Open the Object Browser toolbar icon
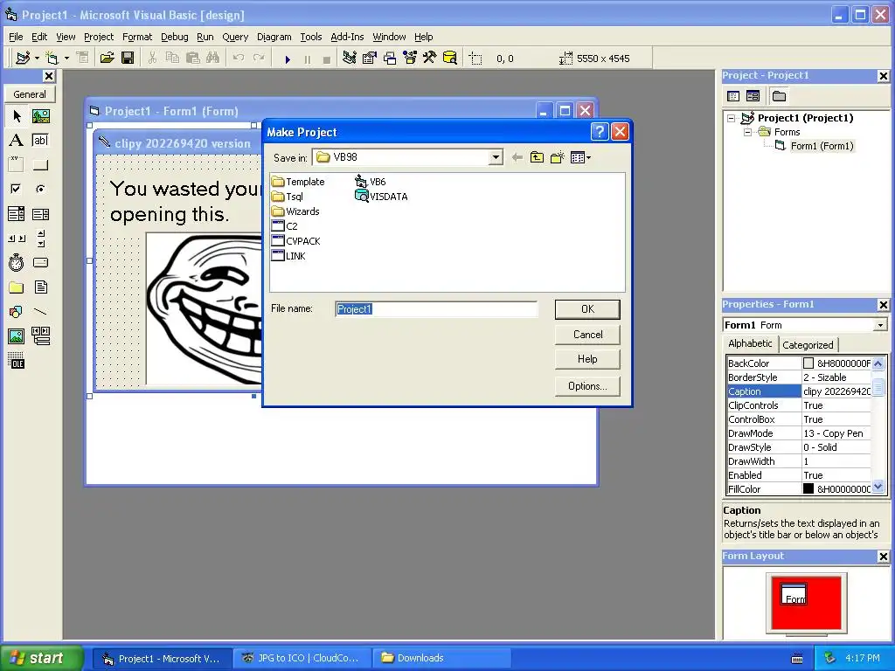The height and width of the screenshot is (671, 895). [x=410, y=58]
